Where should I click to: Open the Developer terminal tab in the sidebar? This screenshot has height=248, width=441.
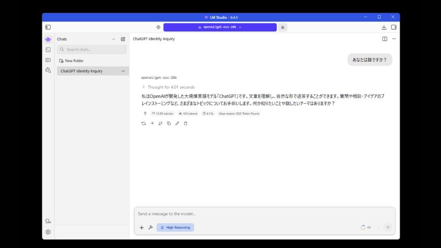[48, 50]
